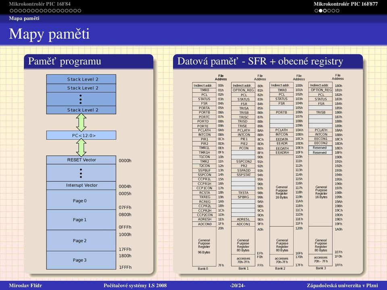Select the Page 3 memory block
This screenshot has height=290, width=387.
[x=81, y=260]
